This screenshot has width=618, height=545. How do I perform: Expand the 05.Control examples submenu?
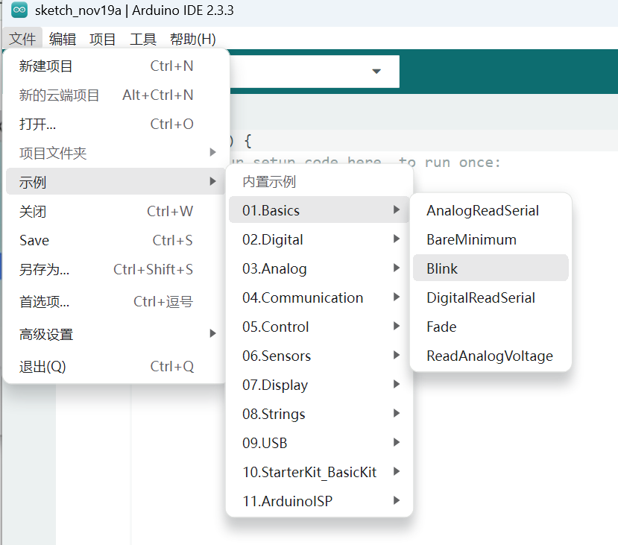coord(319,327)
